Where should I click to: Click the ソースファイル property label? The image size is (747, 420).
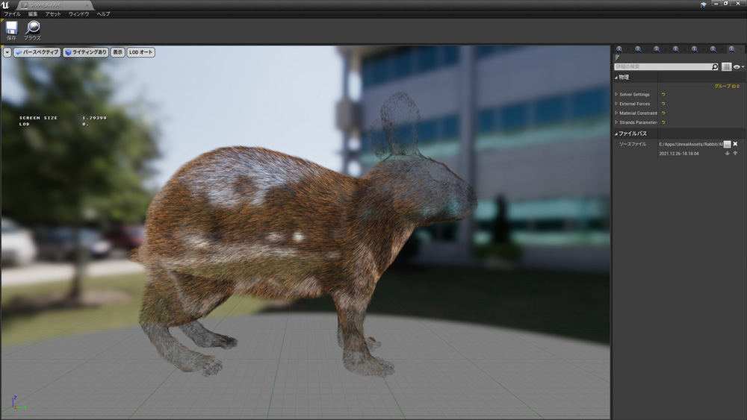pyautogui.click(x=632, y=144)
